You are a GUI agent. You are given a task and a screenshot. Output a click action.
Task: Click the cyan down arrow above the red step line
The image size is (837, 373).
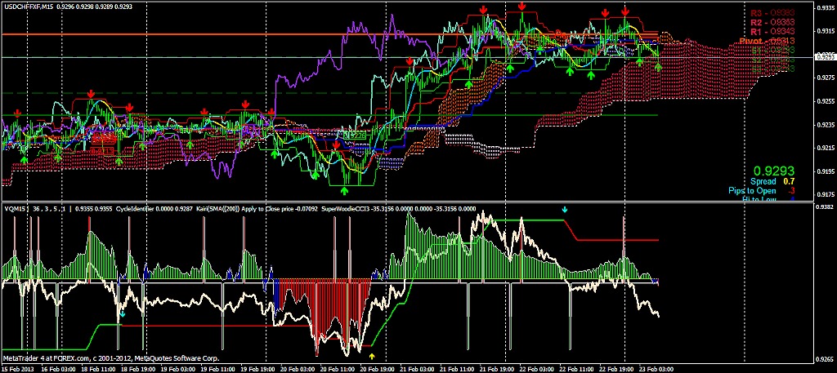(565, 210)
